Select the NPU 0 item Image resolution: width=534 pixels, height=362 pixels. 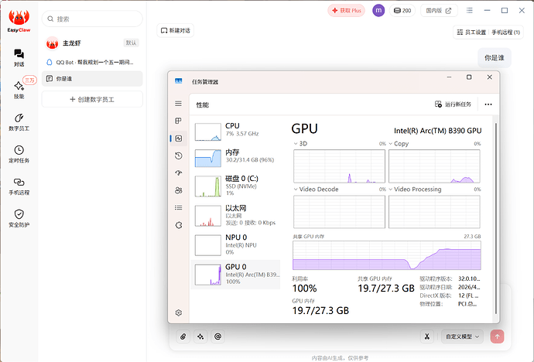coord(236,244)
